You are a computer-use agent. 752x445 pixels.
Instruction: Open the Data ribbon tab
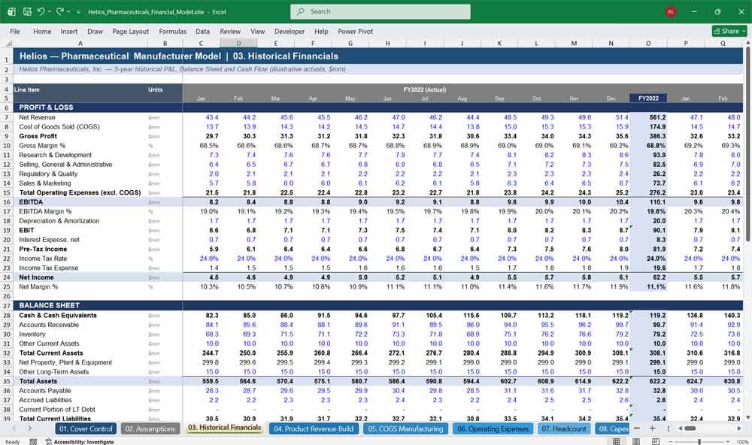pyautogui.click(x=202, y=31)
